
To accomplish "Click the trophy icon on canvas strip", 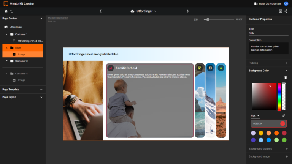I will 200,68.
